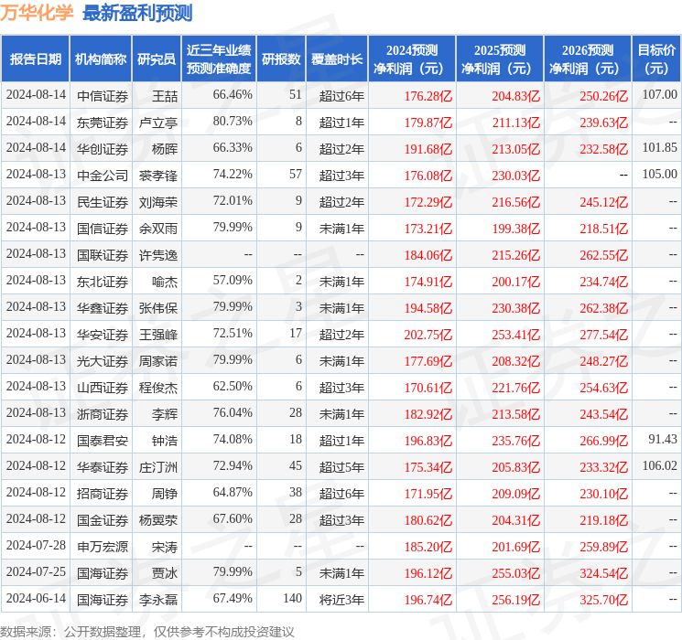The height and width of the screenshot is (640, 682).
Task: Click the 万华化学 title text
Action: pyautogui.click(x=37, y=13)
